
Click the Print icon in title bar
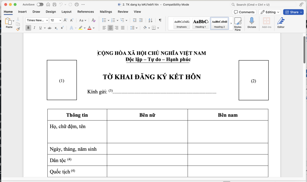76,4
